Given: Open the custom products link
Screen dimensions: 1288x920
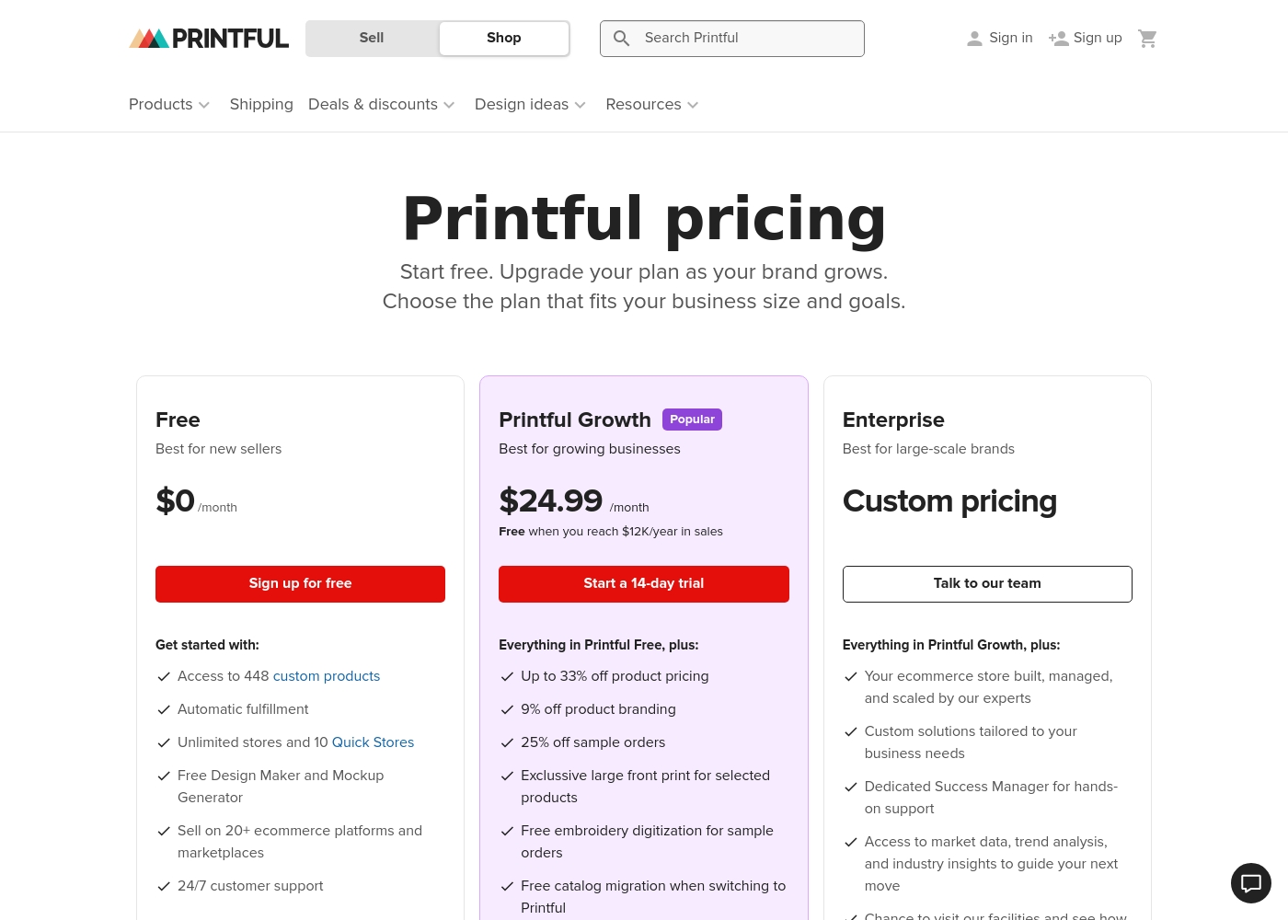Looking at the screenshot, I should pos(327,676).
